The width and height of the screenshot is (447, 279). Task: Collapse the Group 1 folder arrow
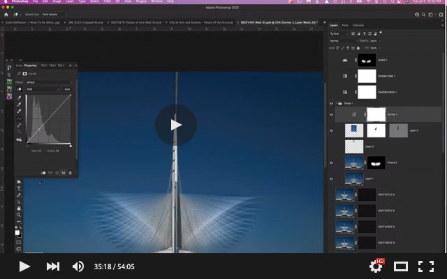337,103
